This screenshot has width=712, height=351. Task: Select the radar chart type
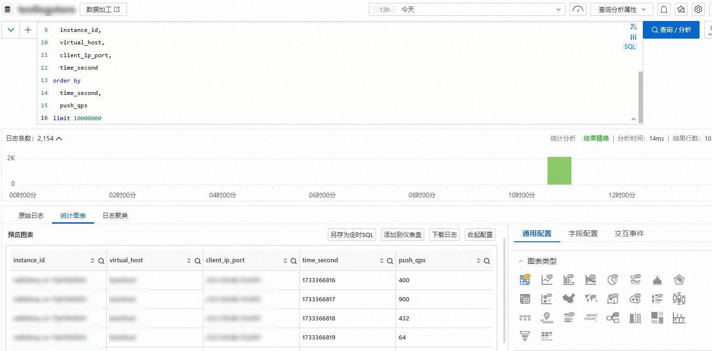tap(679, 280)
